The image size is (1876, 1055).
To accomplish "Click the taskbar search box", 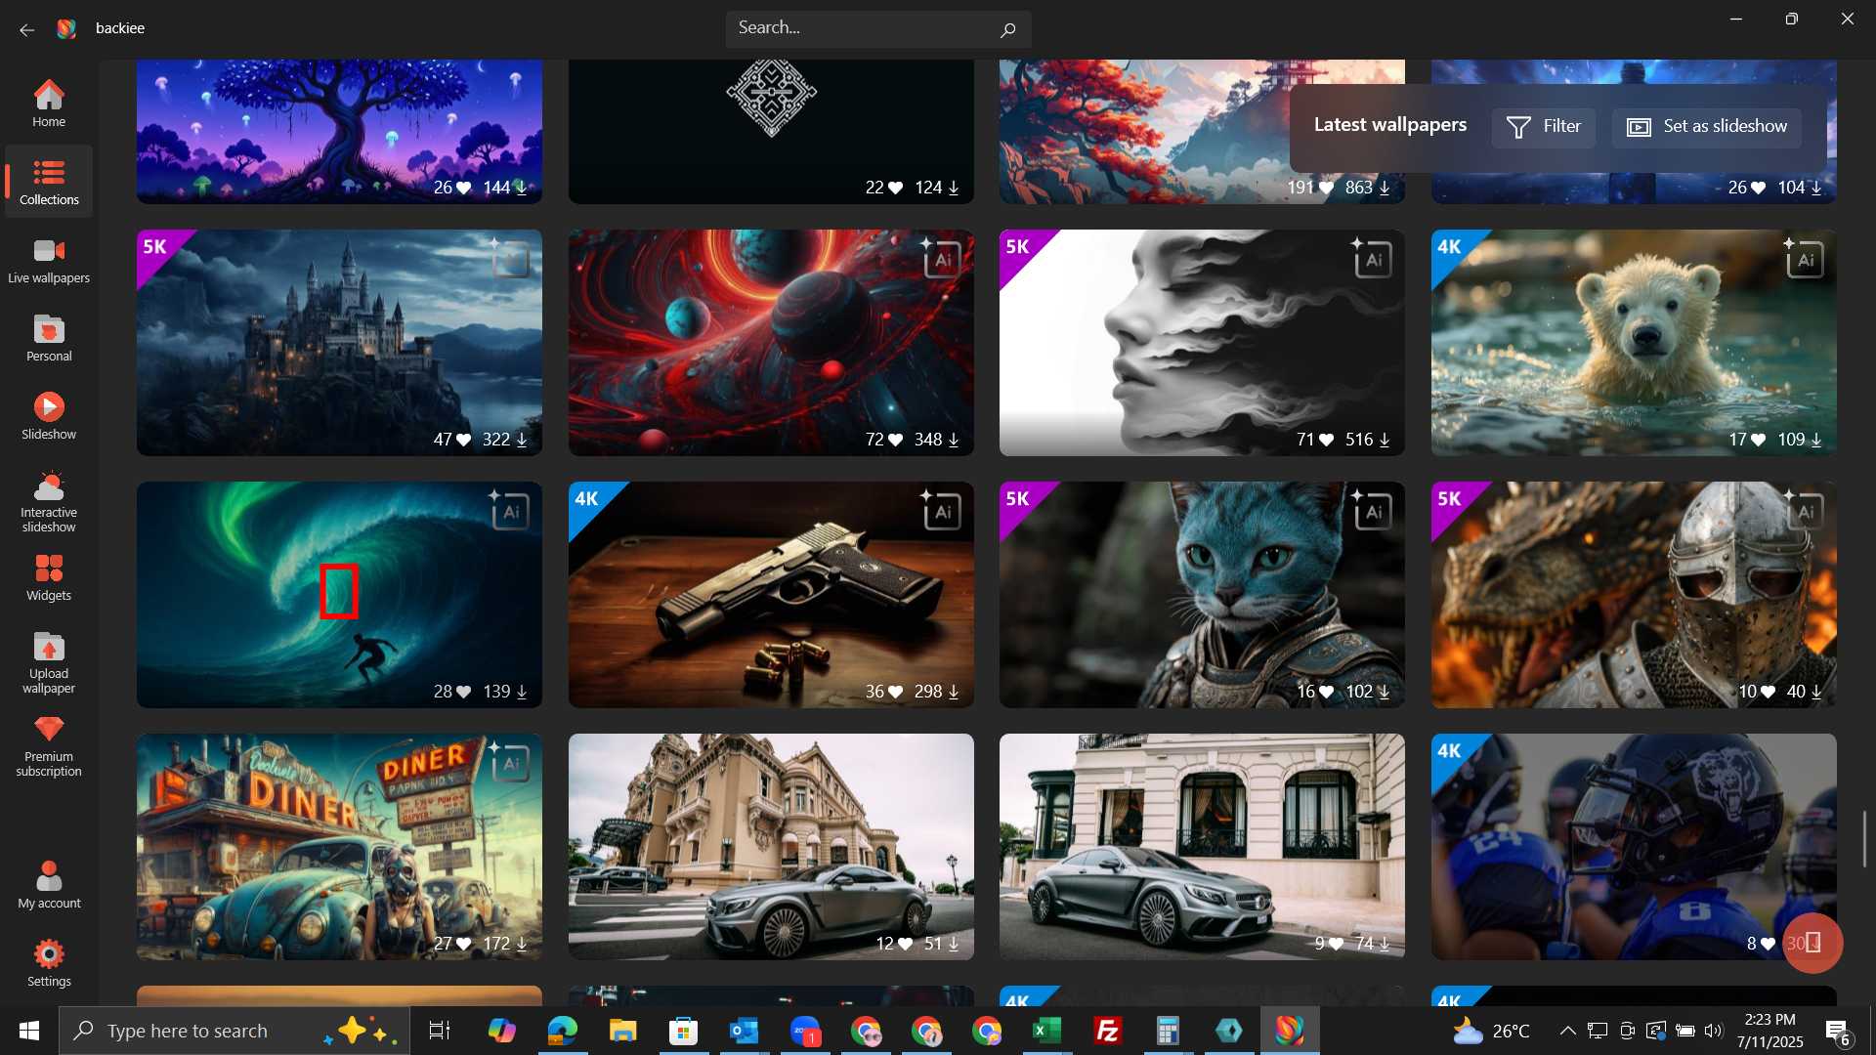I will (x=234, y=1031).
